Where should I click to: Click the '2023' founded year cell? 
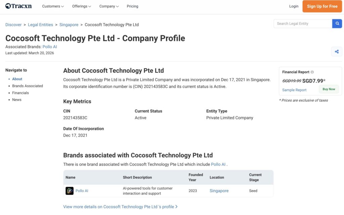point(192,191)
